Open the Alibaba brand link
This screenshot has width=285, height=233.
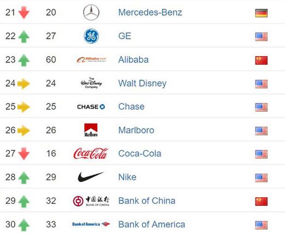tap(133, 60)
